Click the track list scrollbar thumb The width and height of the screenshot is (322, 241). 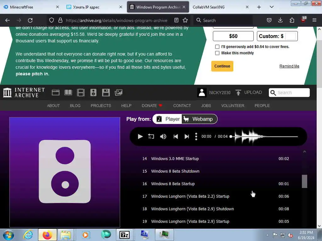(304, 181)
